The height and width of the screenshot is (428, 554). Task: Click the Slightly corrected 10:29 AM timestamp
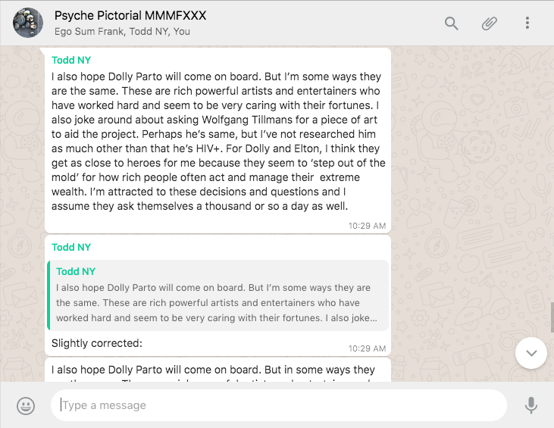[367, 348]
